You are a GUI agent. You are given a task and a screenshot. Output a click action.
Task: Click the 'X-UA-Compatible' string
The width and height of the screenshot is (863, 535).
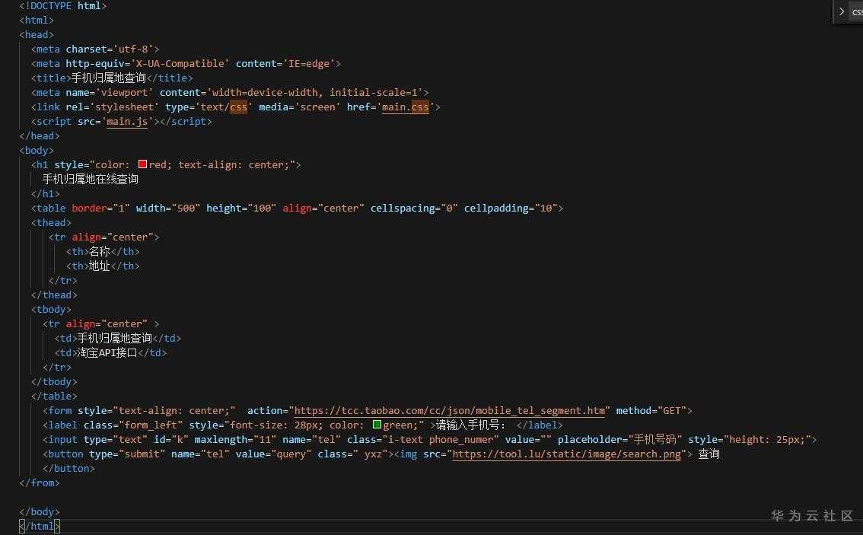tap(178, 63)
